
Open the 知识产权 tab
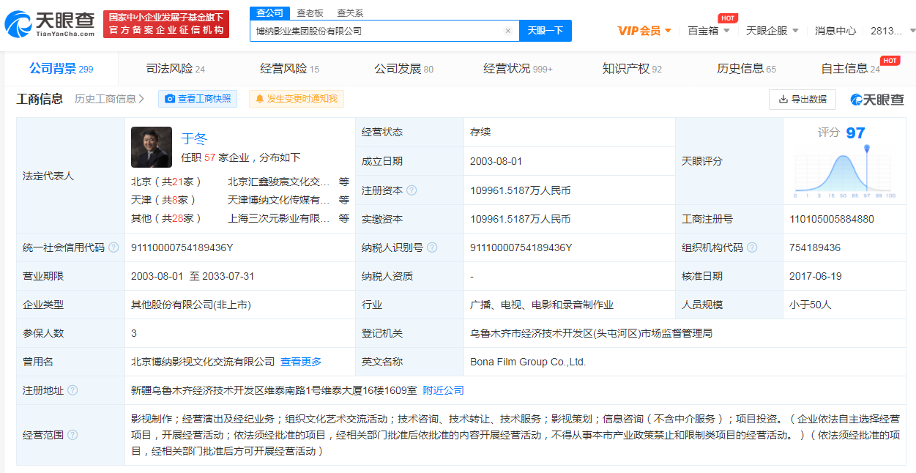[633, 69]
